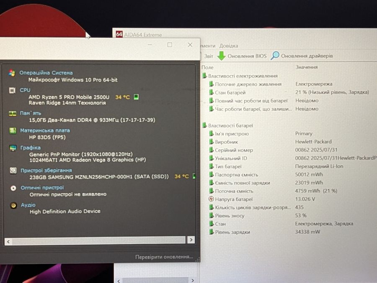Click the Speccy horizontal scrollbar left arrow
Screen dimensions: 377x283
point(8,242)
